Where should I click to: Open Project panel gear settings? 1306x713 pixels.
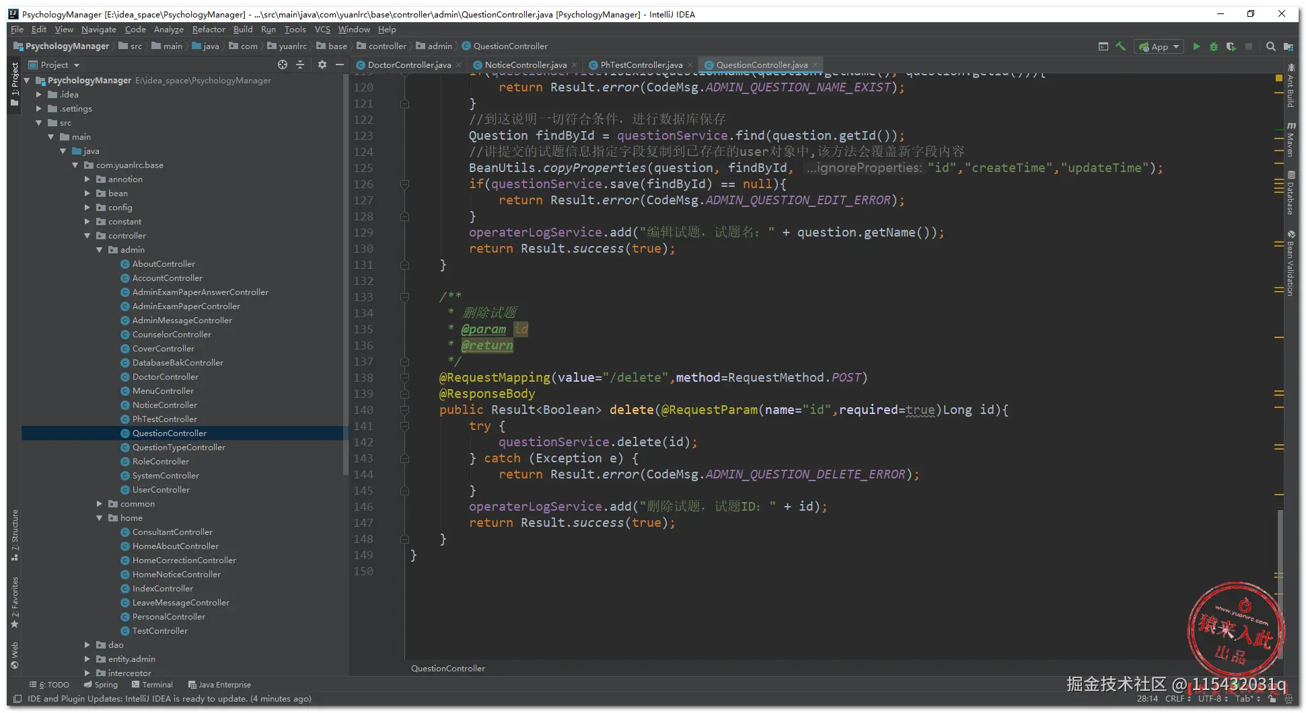pyautogui.click(x=322, y=65)
